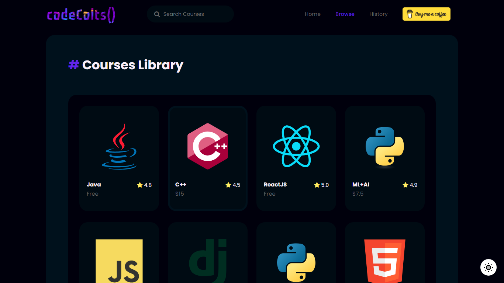This screenshot has width=504, height=283.
Task: Click the ReactJS rating star
Action: click(317, 185)
